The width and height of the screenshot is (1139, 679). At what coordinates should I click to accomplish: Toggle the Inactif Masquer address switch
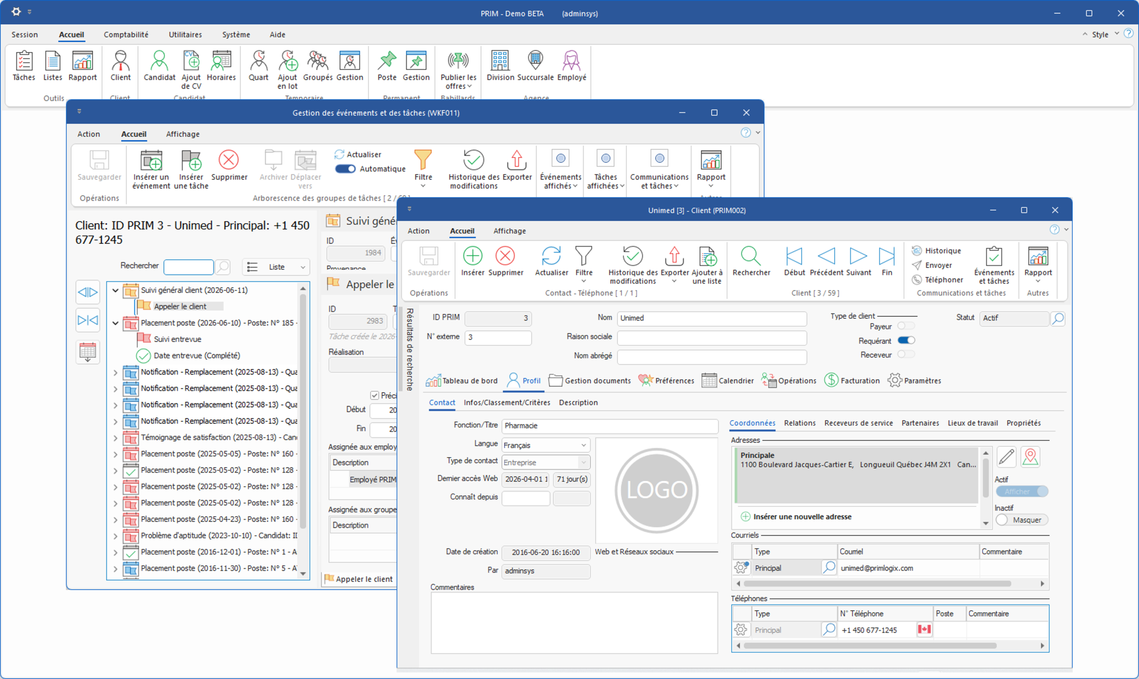[x=1022, y=520]
